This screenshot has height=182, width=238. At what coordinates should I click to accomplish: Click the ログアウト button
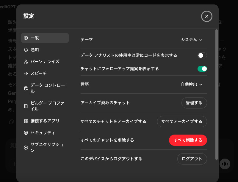(192, 159)
